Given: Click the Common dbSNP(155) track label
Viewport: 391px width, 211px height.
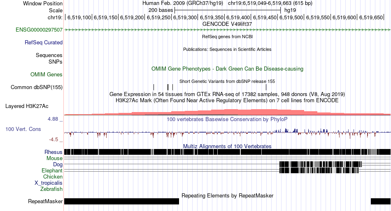Looking at the screenshot, I should [x=36, y=87].
